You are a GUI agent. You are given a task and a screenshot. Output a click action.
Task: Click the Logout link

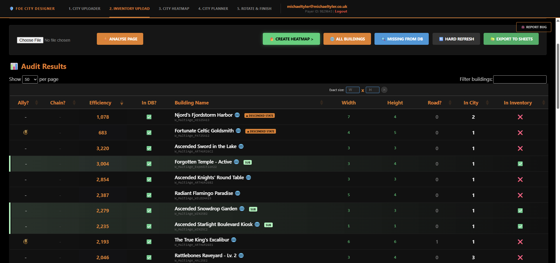[341, 11]
